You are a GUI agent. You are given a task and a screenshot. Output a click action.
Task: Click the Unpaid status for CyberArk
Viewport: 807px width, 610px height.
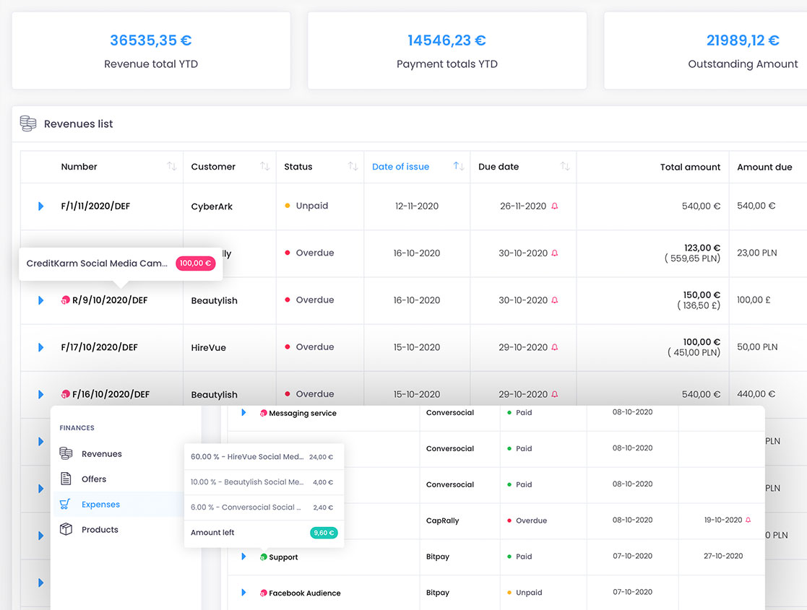(x=307, y=206)
